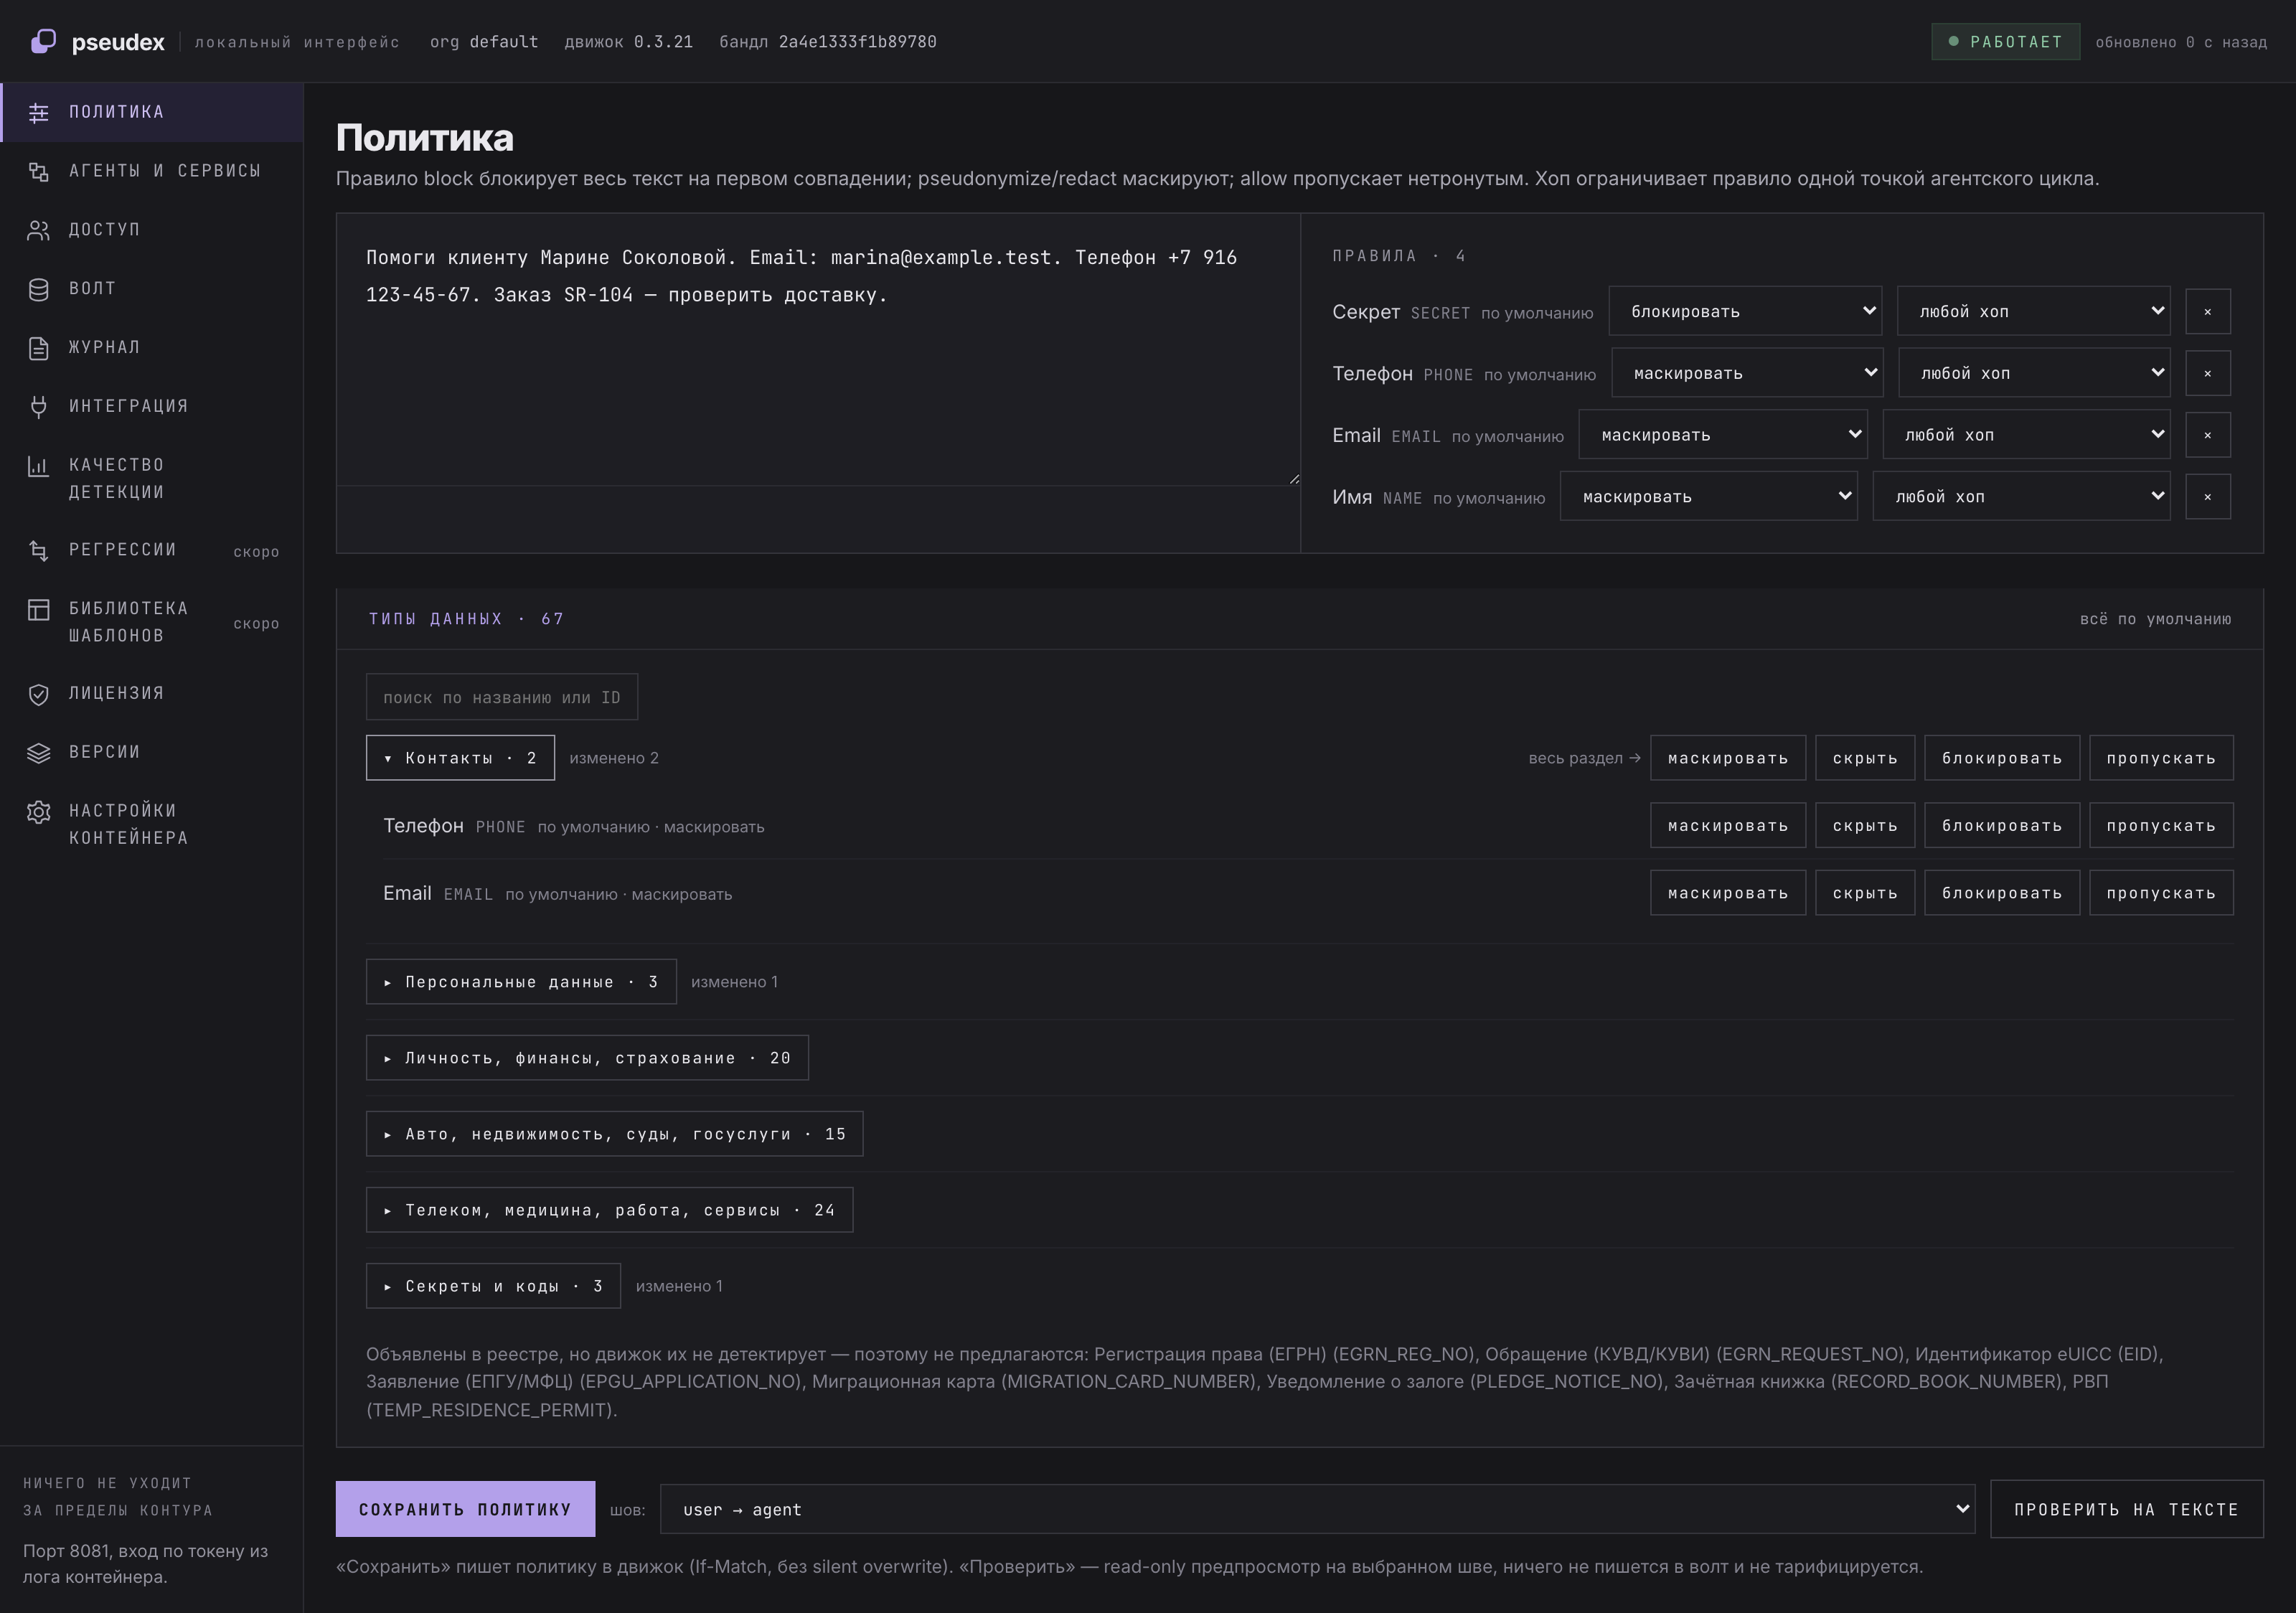2296x1613 pixels.
Task: Open the Волт database icon
Action: (x=38, y=289)
